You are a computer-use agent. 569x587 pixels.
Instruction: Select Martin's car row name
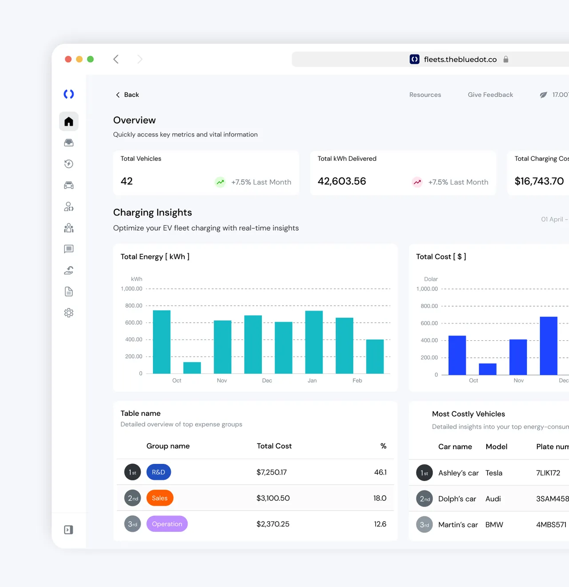[x=458, y=524]
